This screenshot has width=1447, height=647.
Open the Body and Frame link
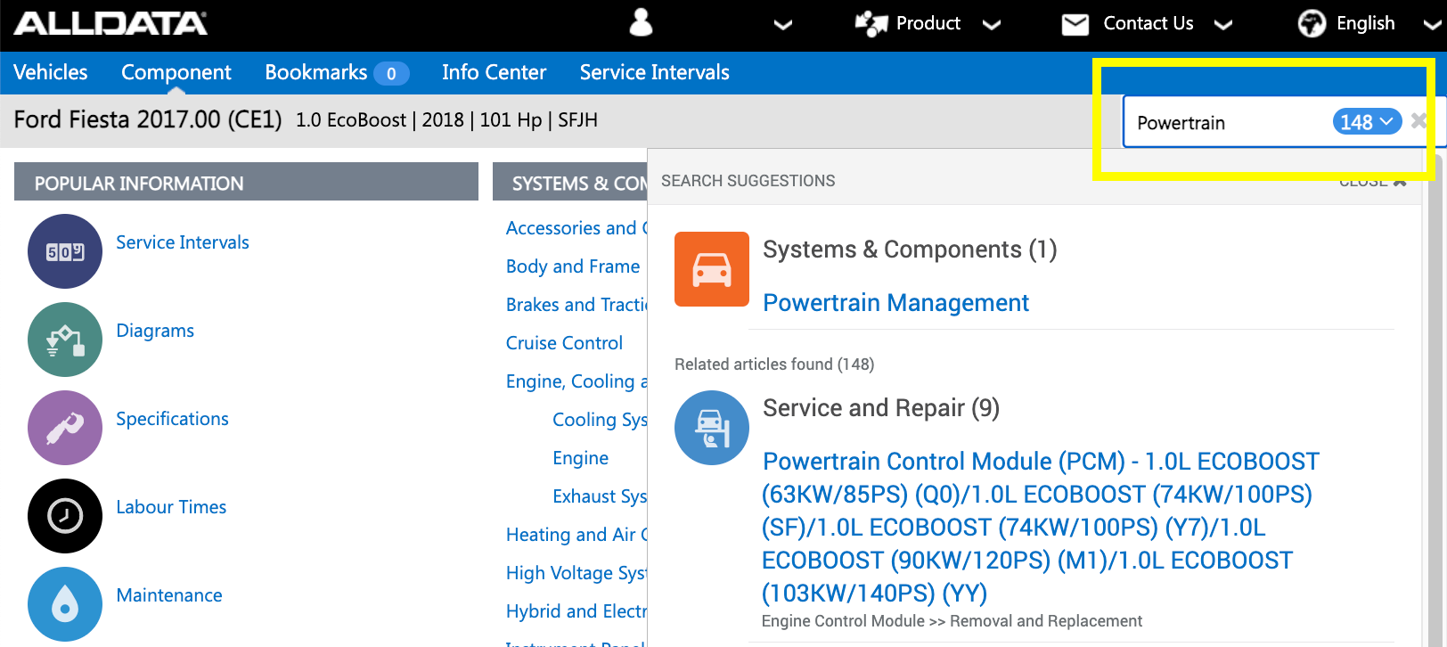pyautogui.click(x=573, y=266)
